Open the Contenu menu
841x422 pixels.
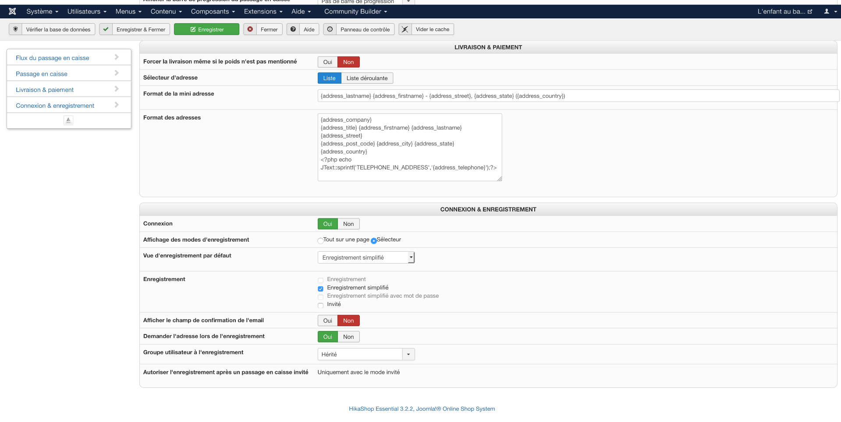pos(166,11)
